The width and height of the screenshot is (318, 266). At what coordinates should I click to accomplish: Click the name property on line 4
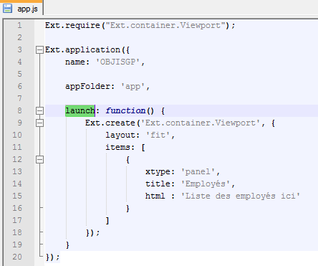tap(75, 62)
